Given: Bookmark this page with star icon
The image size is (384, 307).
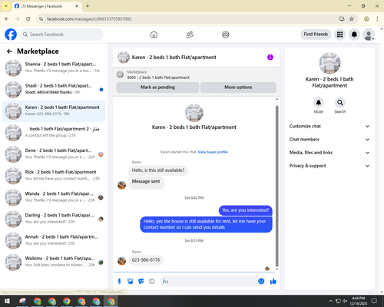Looking at the screenshot, I should tap(352, 19).
